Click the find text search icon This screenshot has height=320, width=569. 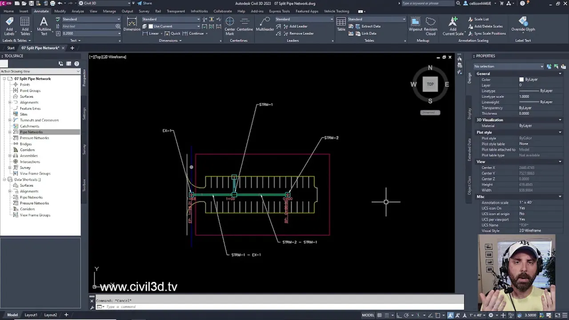tap(118, 26)
